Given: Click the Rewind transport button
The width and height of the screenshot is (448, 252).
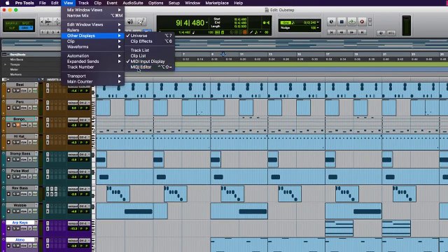Looking at the screenshot, I should [x=342, y=32].
